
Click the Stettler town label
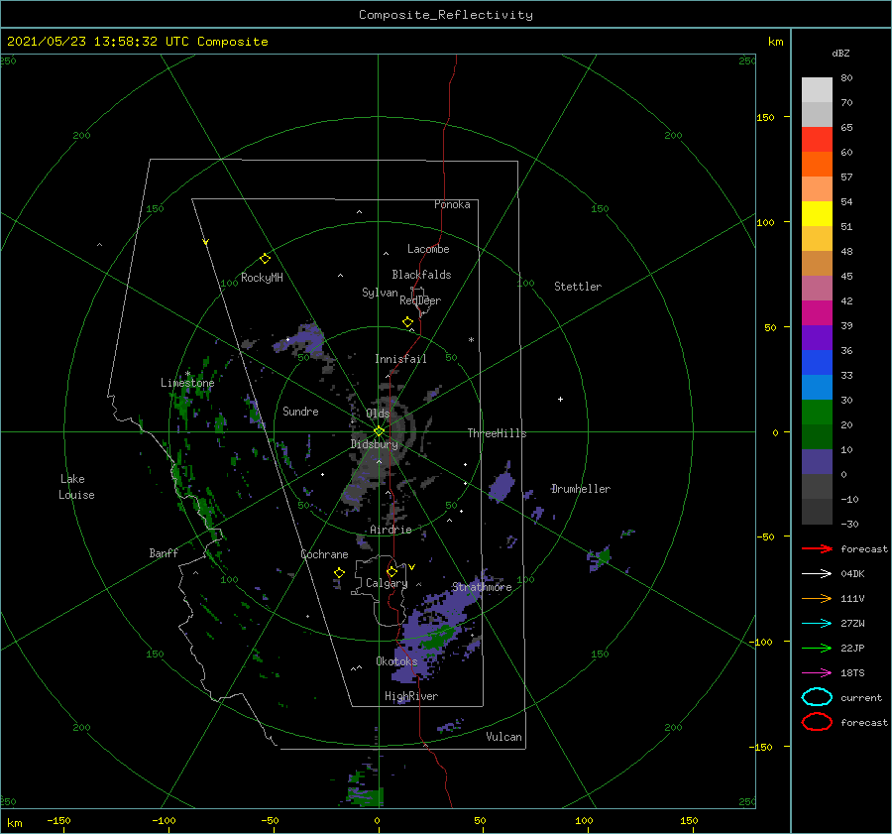578,287
